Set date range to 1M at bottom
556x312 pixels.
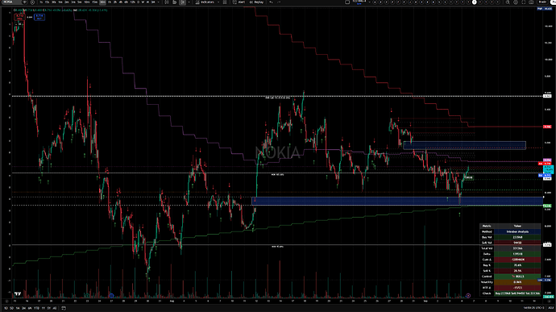coord(18,308)
